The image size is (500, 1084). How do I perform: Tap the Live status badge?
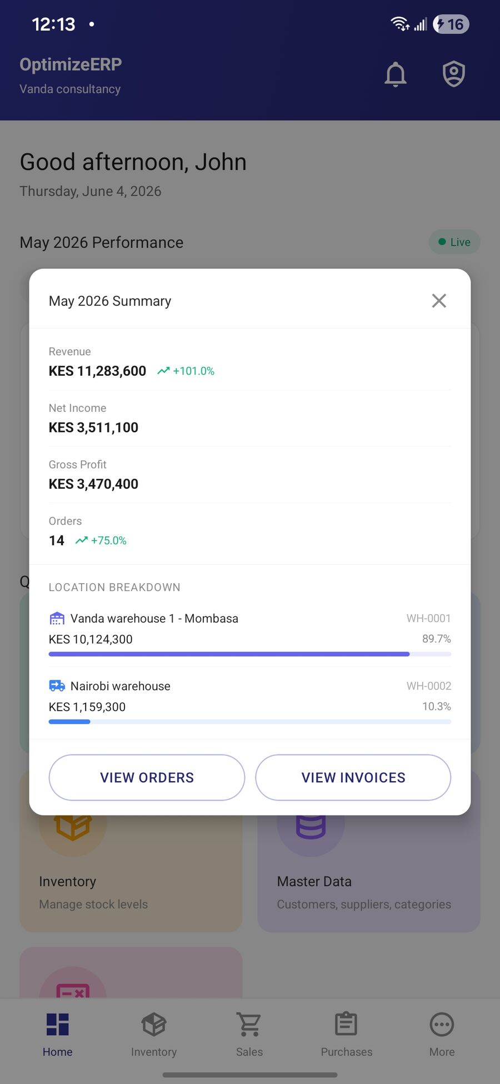tap(454, 242)
